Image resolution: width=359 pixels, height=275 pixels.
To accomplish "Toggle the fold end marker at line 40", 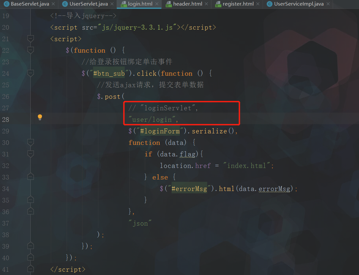I will [31, 257].
